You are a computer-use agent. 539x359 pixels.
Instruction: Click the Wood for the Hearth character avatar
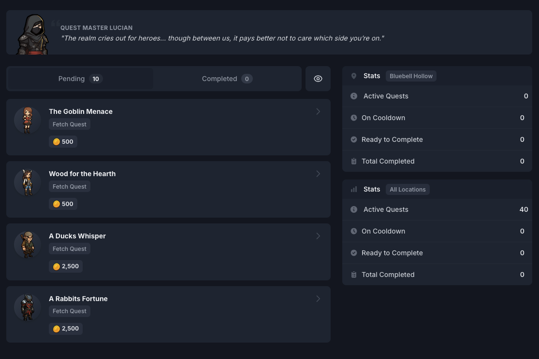coord(27,182)
